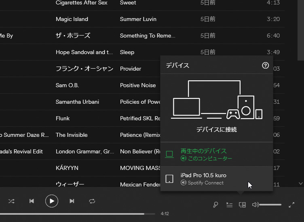Open album Sleep
Viewport: 304px width, 222px height.
127,52
